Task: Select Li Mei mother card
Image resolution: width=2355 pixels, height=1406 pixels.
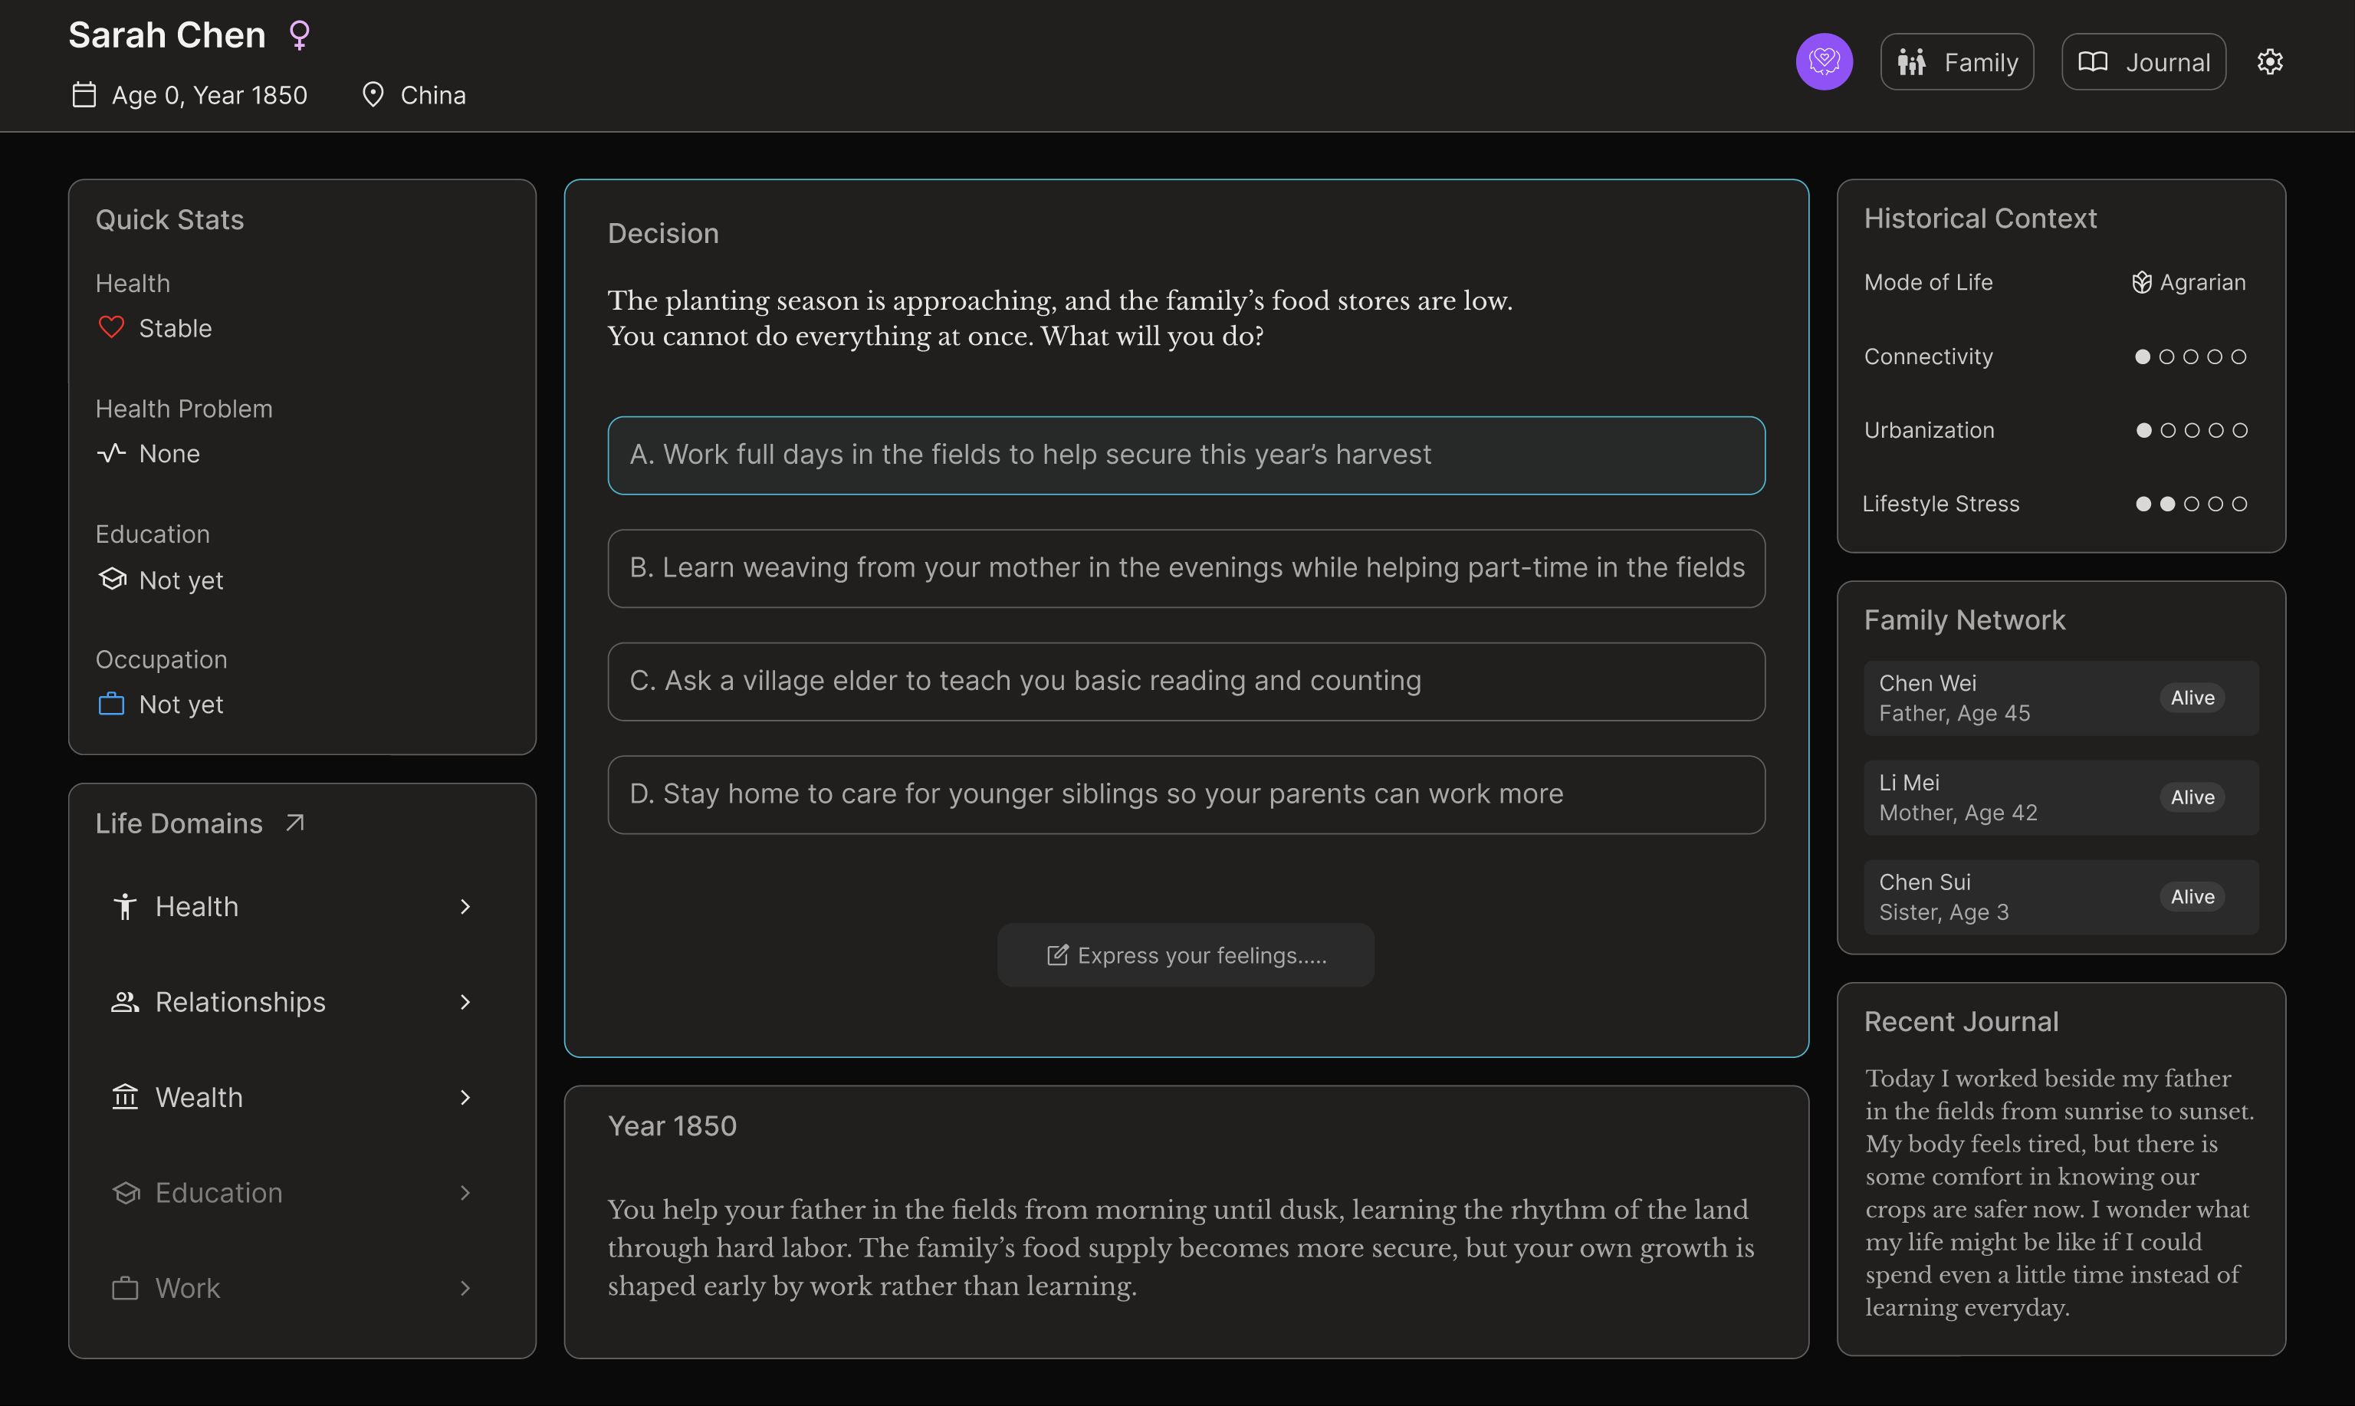Action: click(x=2061, y=798)
